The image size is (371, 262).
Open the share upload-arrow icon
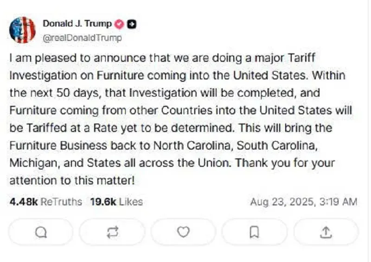tap(326, 232)
